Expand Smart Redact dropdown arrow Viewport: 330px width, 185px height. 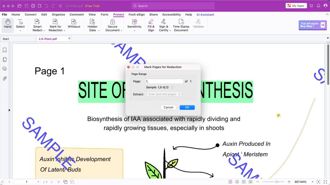(x=44, y=31)
